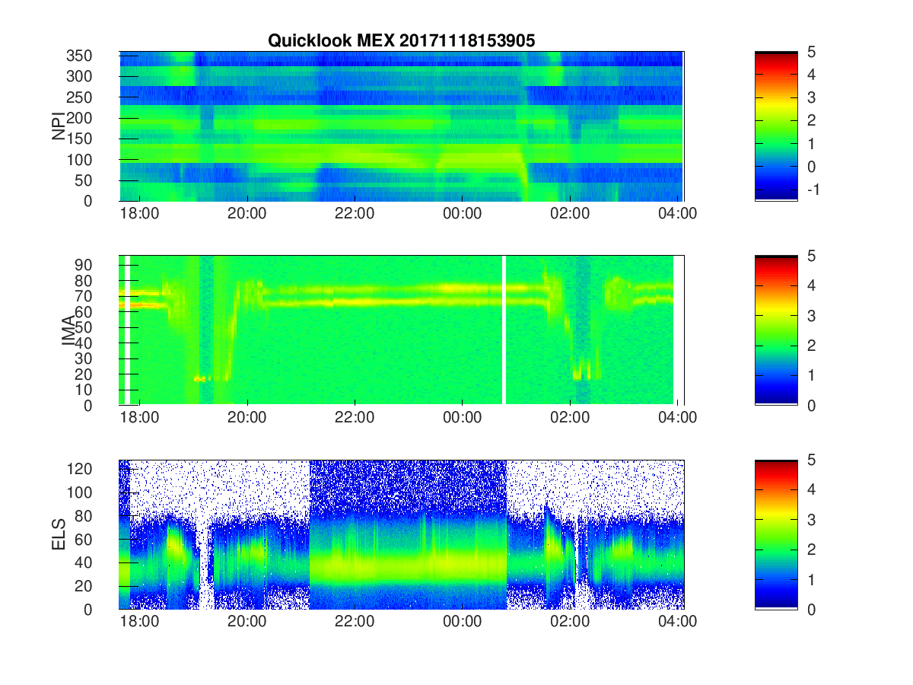
Task: Select 04:00 under the ELS panel
Action: coord(678,622)
